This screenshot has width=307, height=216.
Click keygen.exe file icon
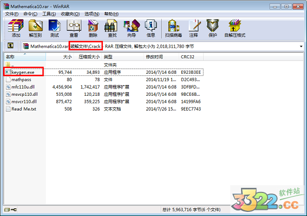pos(8,72)
